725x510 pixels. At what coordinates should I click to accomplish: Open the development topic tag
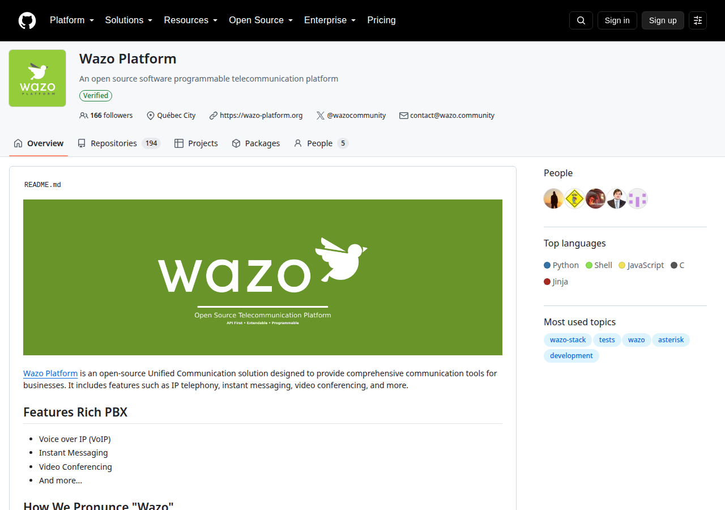[x=571, y=356]
